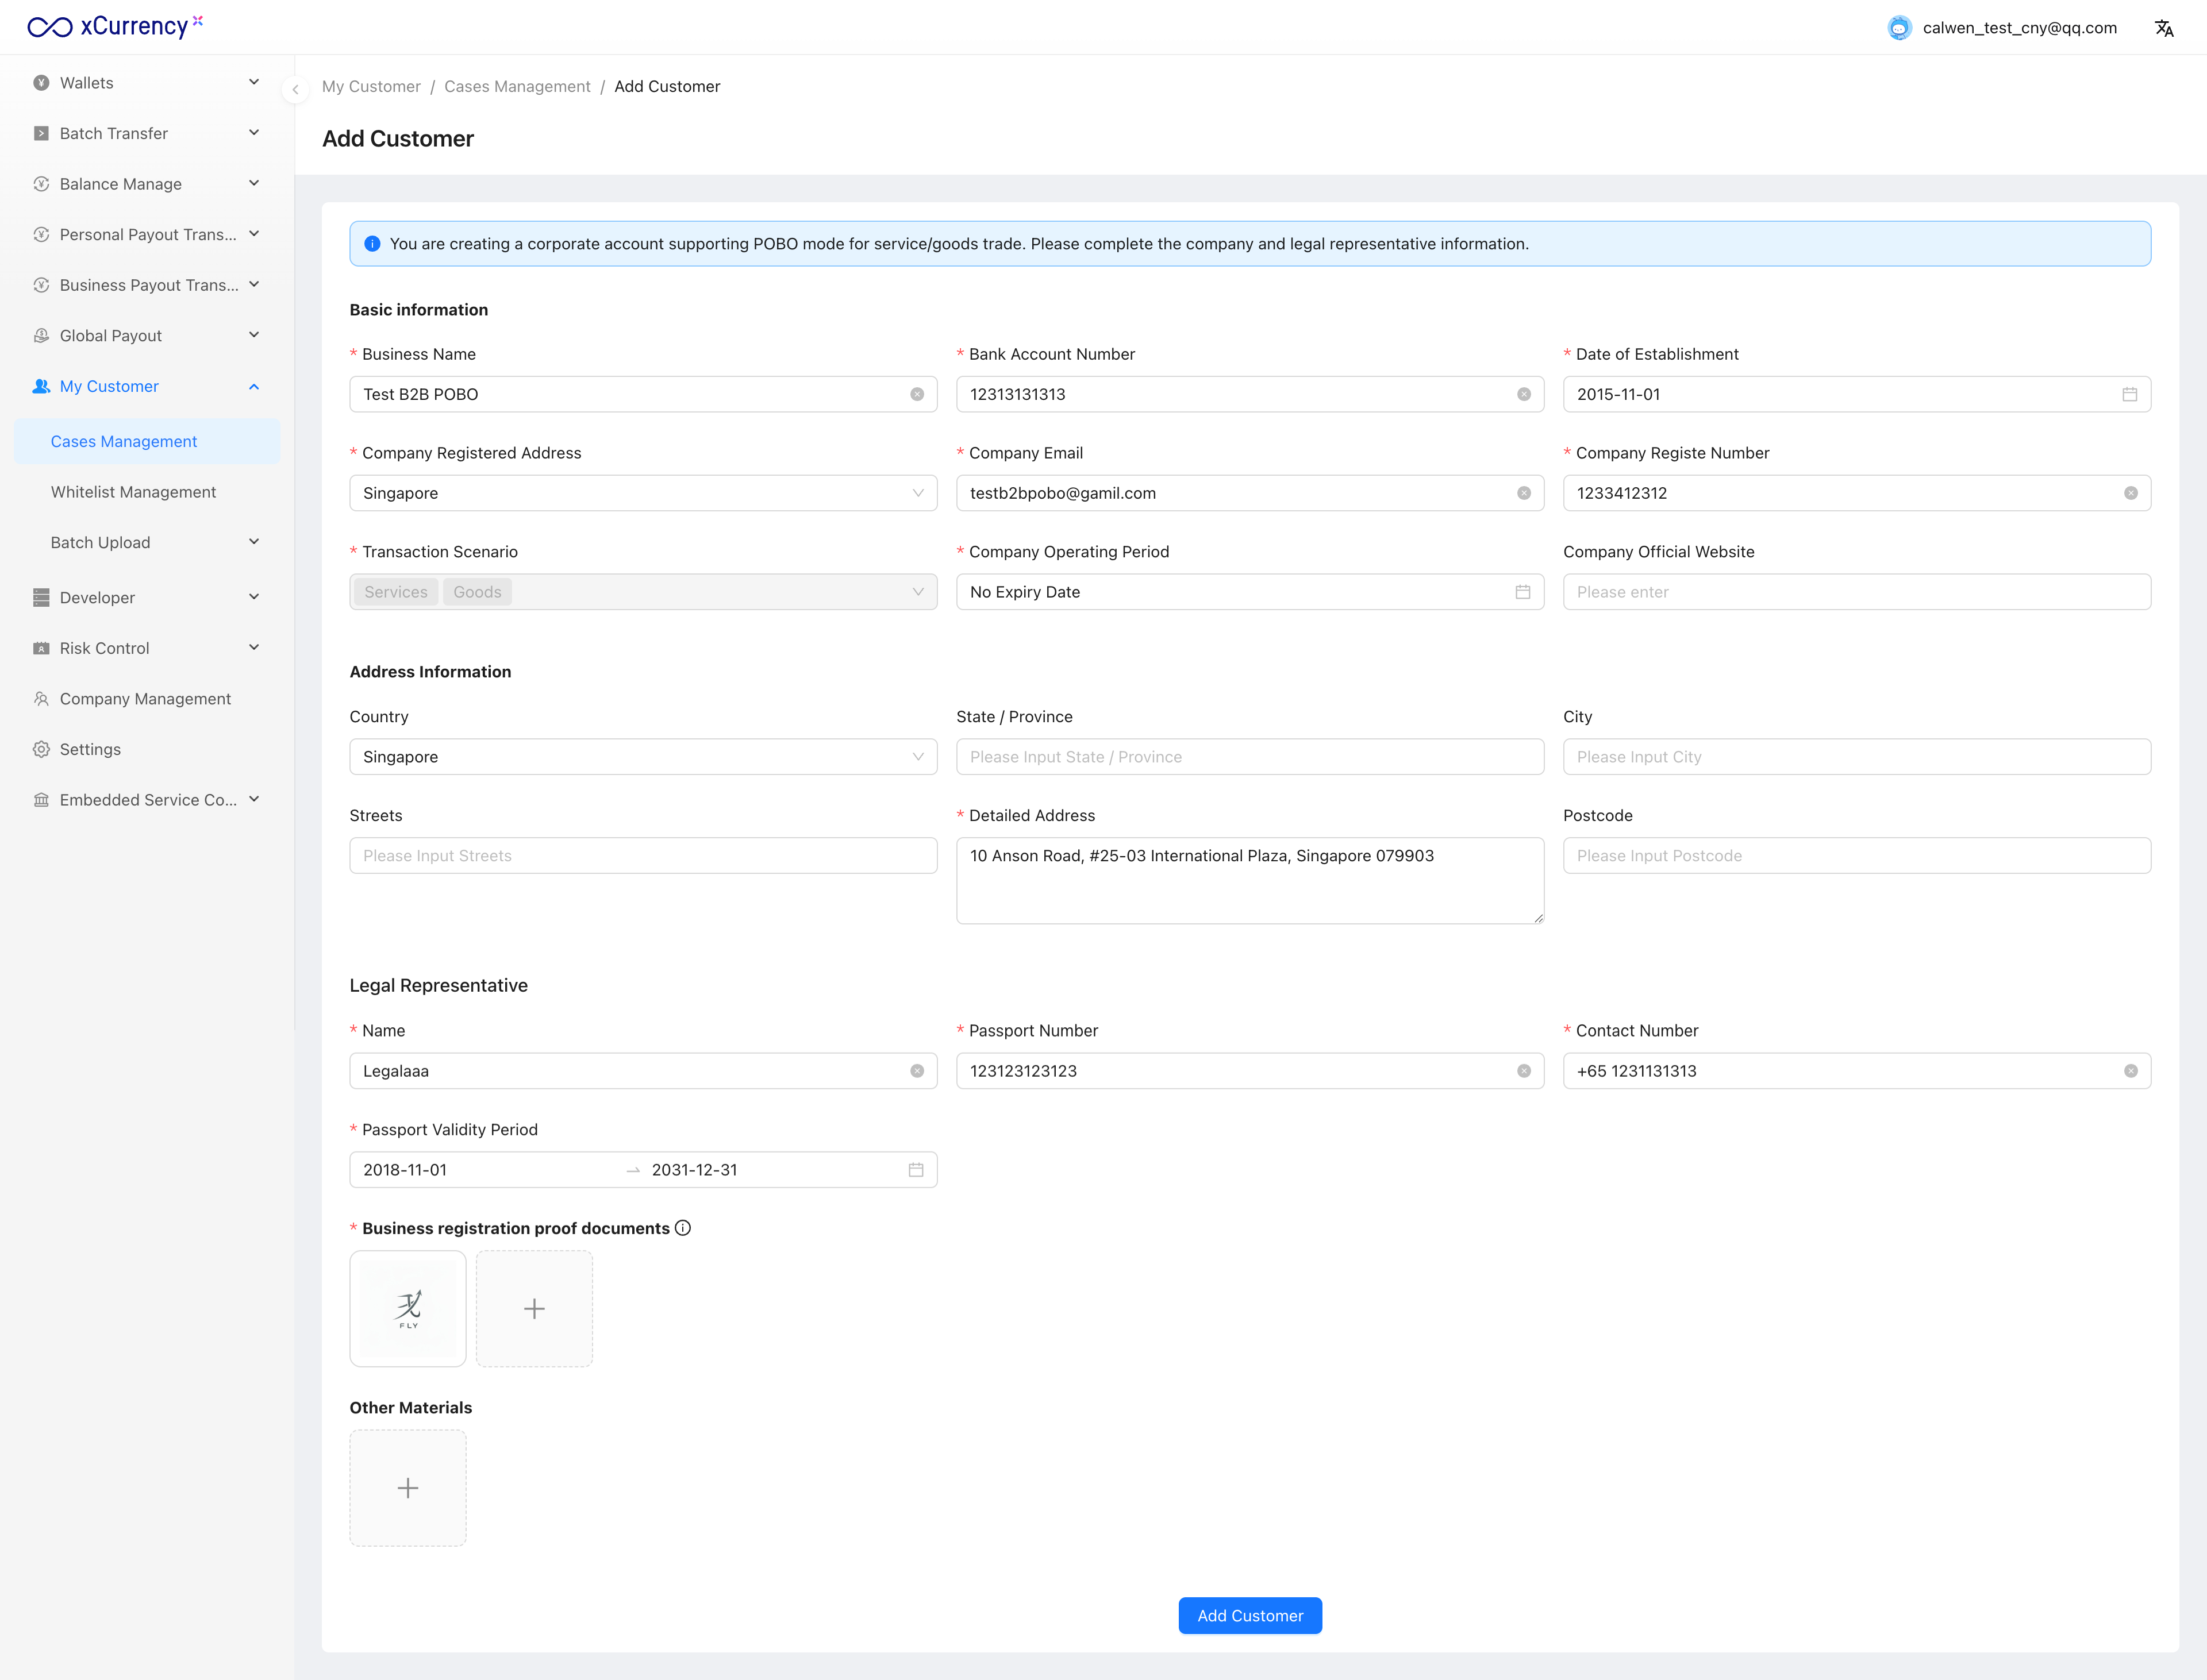Viewport: 2207px width, 1680px height.
Task: Collapse sidebar using the arrow handle
Action: pos(295,89)
